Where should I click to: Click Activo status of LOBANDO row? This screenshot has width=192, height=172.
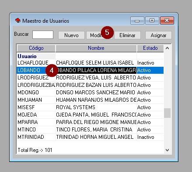coord(144,70)
